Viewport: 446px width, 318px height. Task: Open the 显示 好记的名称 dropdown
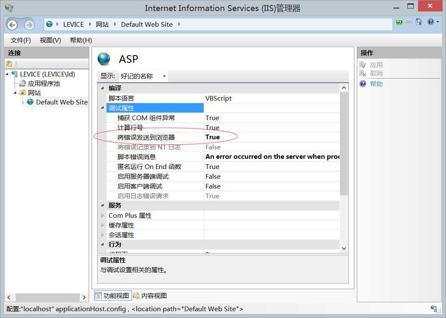click(143, 76)
